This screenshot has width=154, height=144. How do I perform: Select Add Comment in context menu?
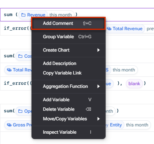tap(68, 23)
